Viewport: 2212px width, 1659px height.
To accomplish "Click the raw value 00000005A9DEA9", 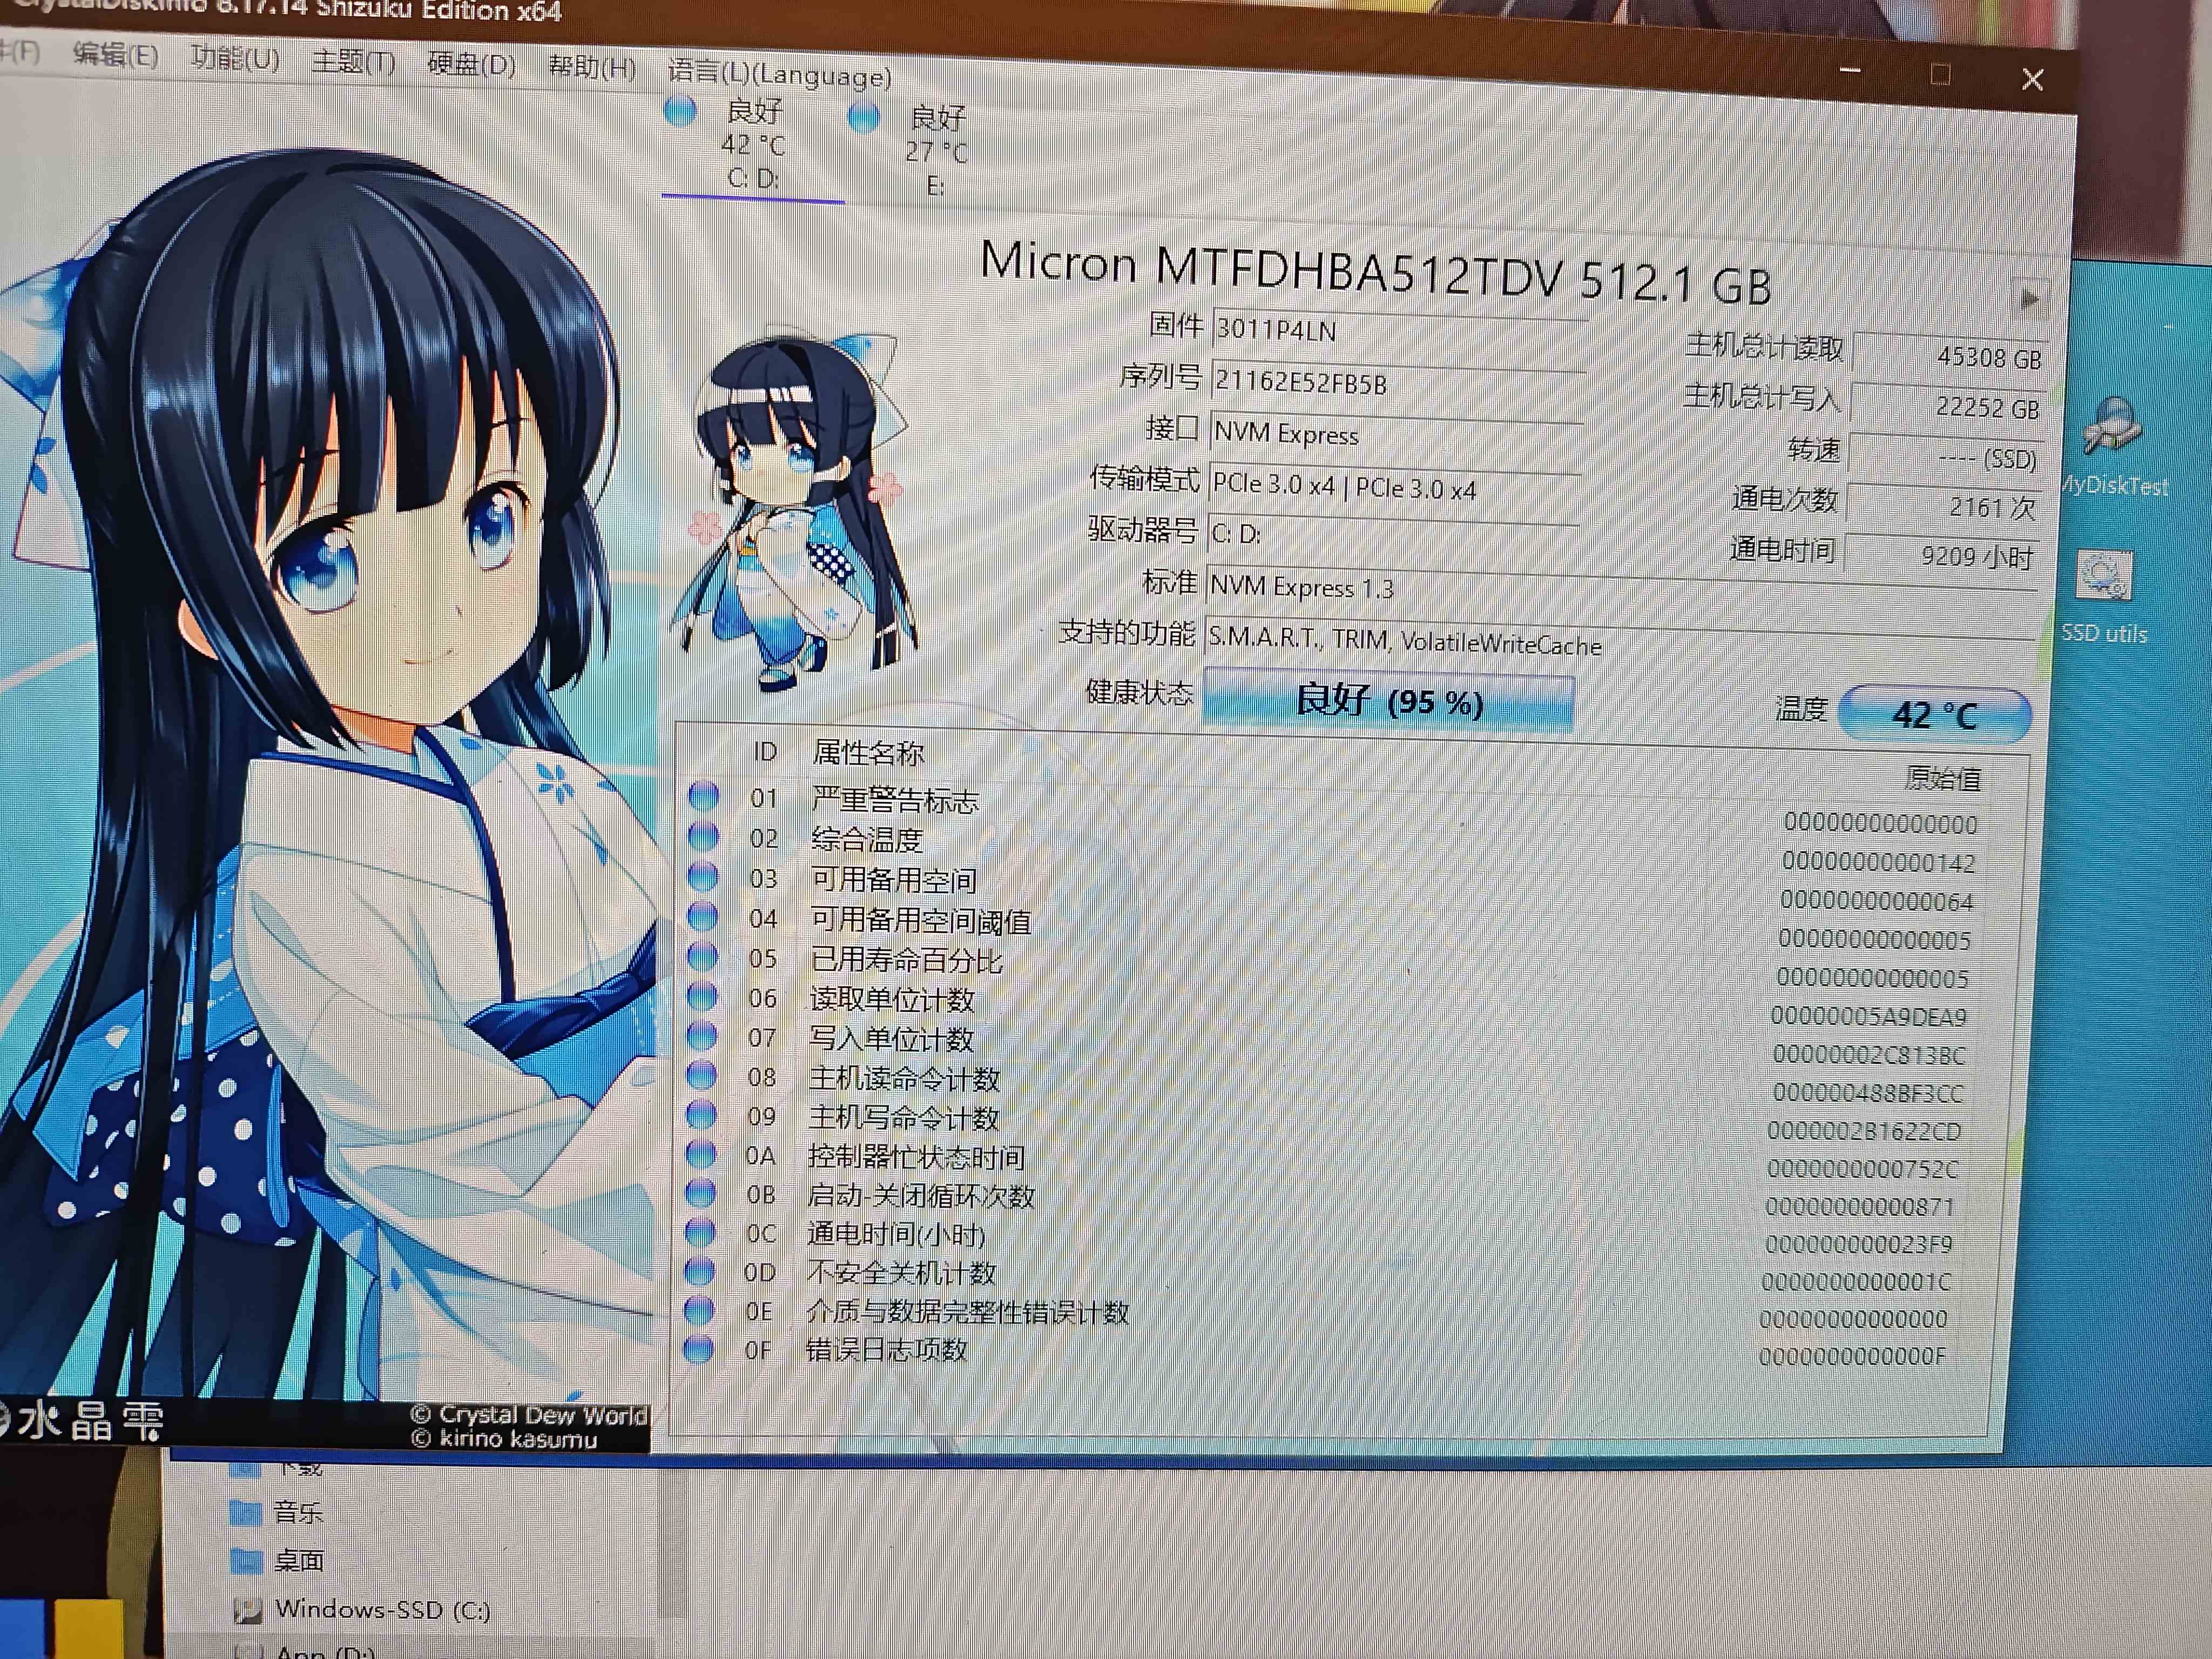I will (1868, 1016).
